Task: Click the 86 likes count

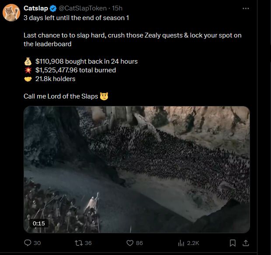Action: [x=139, y=243]
